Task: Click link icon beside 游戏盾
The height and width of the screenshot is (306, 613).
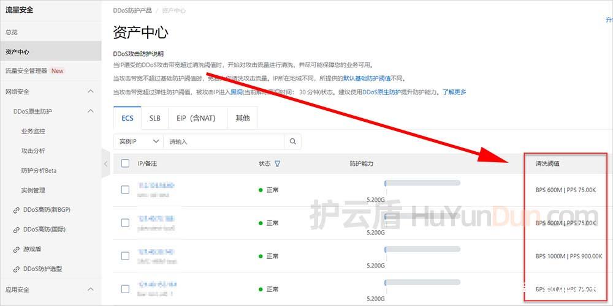Action: tap(17, 250)
